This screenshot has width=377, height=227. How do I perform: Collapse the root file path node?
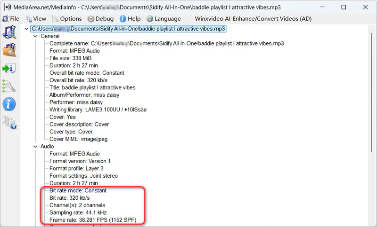[26, 29]
